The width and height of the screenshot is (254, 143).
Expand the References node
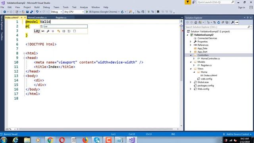pyautogui.click(x=190, y=45)
